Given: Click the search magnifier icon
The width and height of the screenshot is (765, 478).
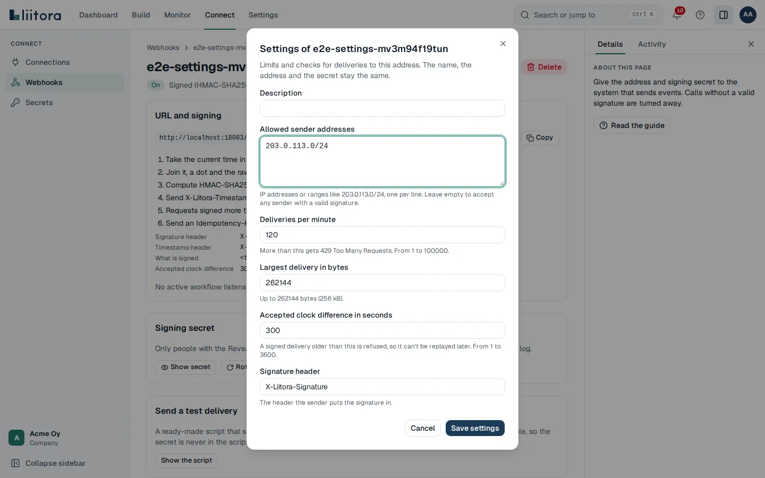Looking at the screenshot, I should pyautogui.click(x=525, y=15).
